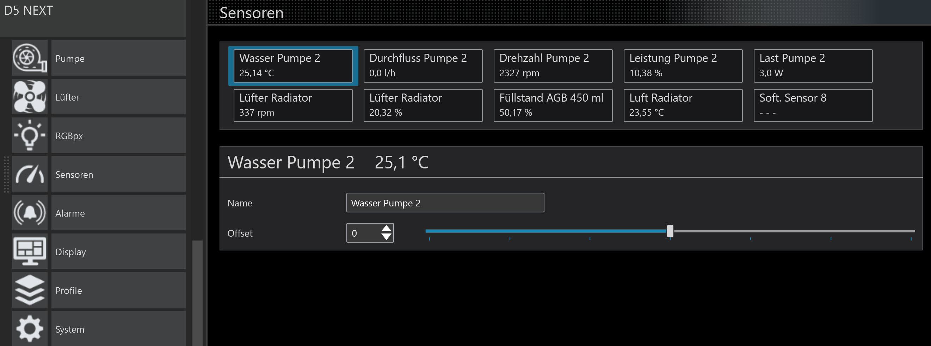Click the Offset label
Screen dimensions: 931x346
point(240,233)
